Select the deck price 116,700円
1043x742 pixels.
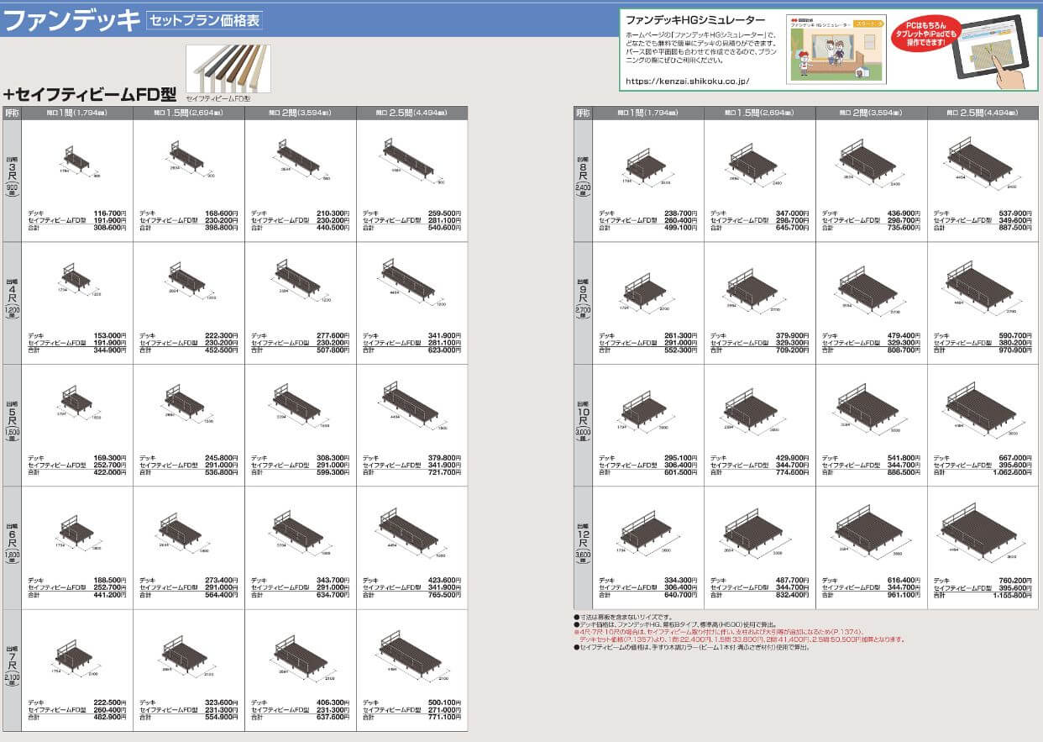tap(109, 213)
